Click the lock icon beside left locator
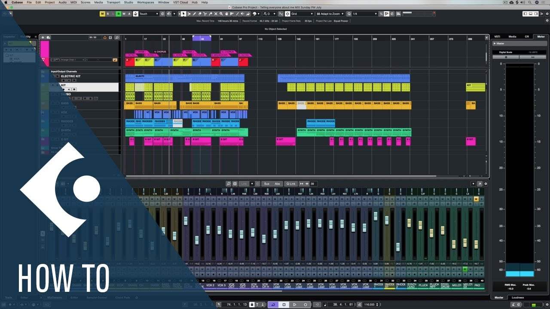Image resolution: width=550 pixels, height=309 pixels. 252,304
